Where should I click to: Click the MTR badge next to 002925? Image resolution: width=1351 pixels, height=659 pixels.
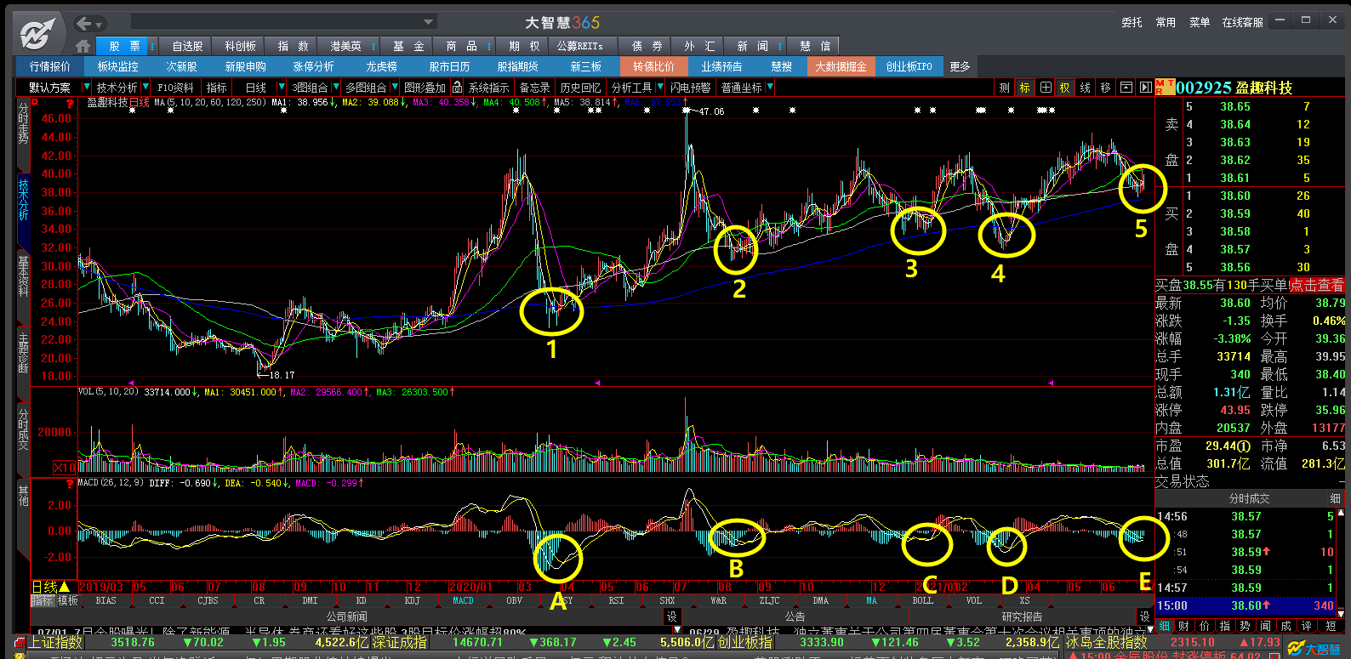tap(1165, 87)
